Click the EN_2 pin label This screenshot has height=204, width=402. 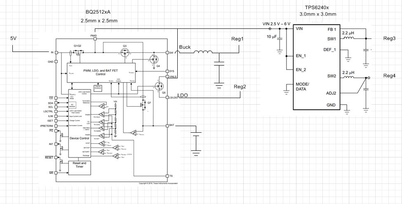(x=301, y=70)
